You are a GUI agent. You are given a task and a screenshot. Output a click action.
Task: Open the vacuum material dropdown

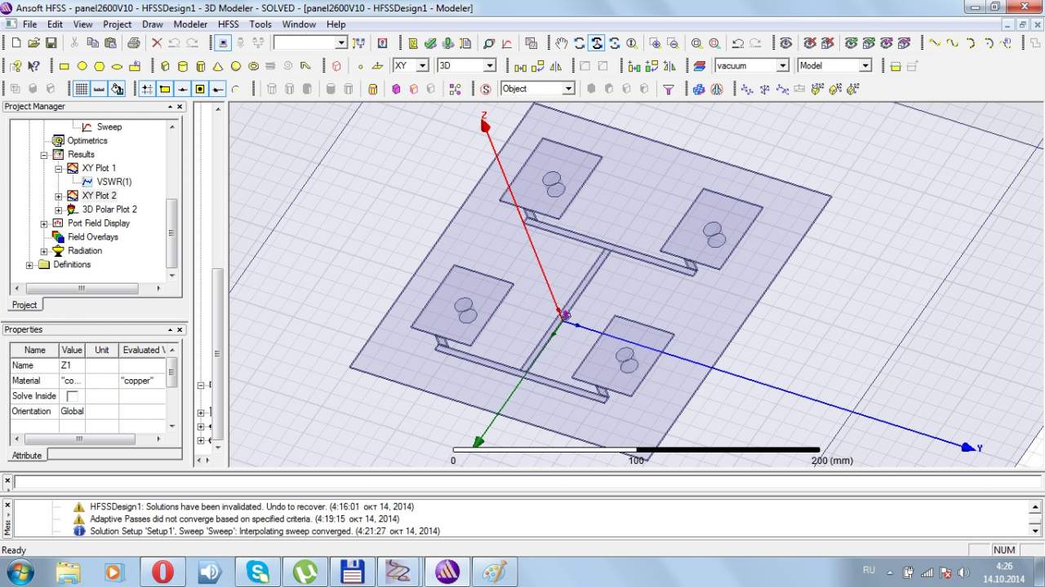[782, 66]
